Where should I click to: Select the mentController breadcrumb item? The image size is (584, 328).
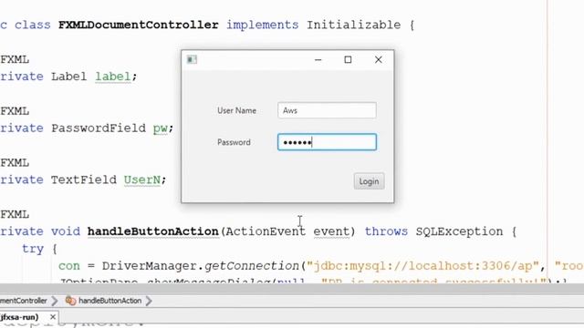pyautogui.click(x=24, y=301)
